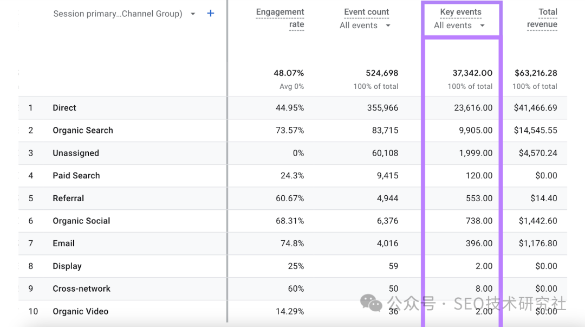Click Direct's event count 355,966
This screenshot has height=327, width=585.
pos(382,108)
